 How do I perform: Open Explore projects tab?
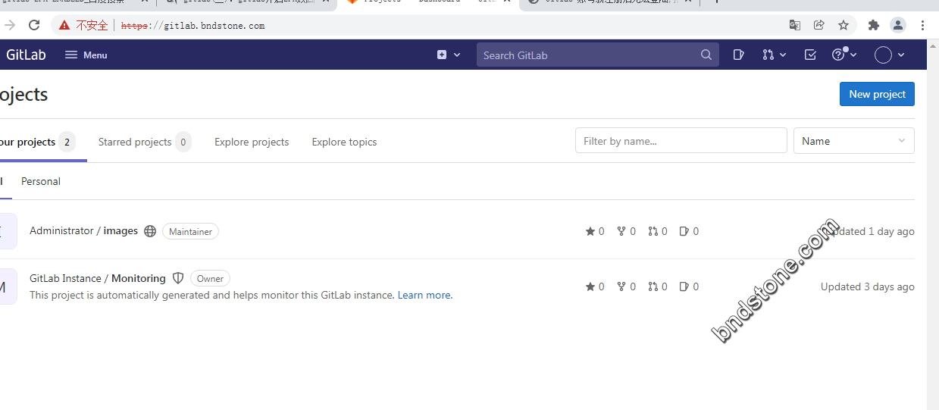click(252, 142)
